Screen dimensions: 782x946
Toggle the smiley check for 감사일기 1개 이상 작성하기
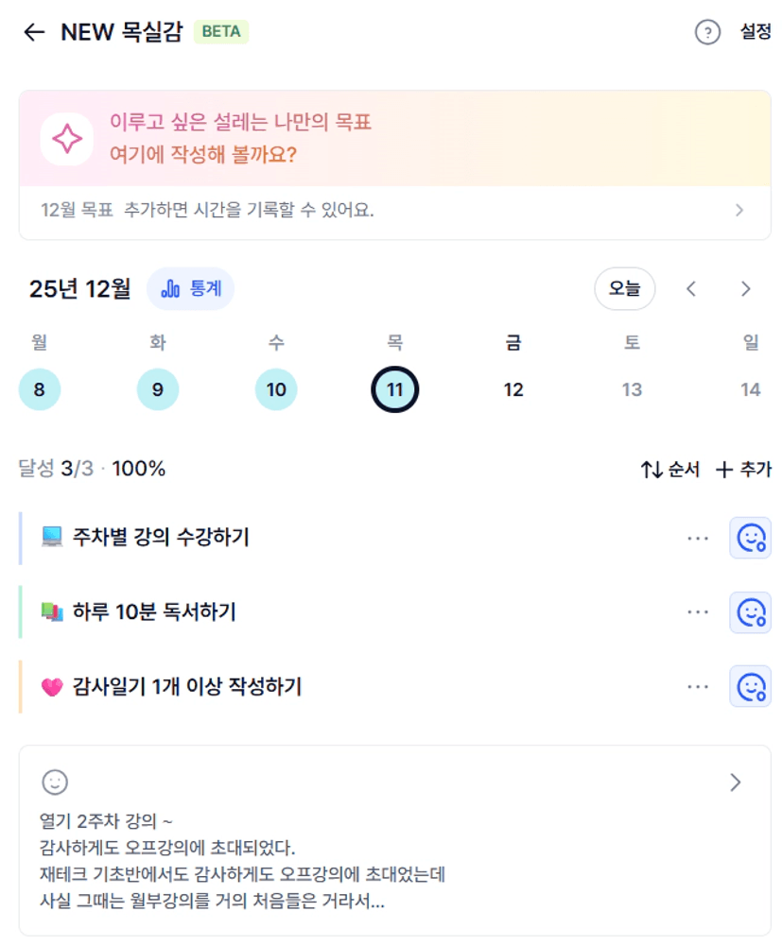750,686
